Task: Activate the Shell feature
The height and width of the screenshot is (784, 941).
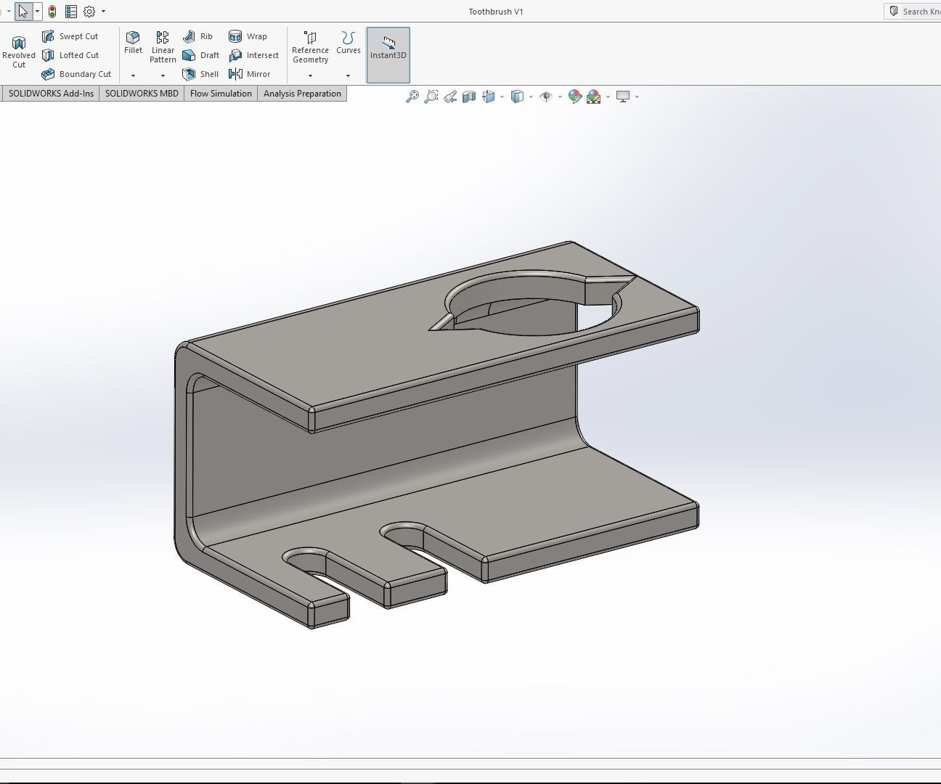Action: 201,74
